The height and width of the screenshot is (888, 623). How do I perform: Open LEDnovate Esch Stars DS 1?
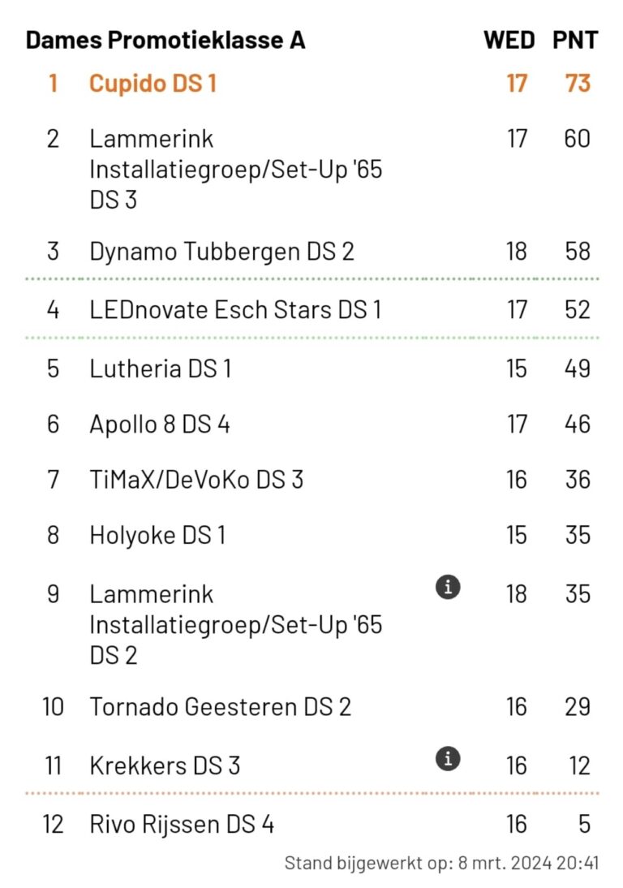tap(234, 309)
